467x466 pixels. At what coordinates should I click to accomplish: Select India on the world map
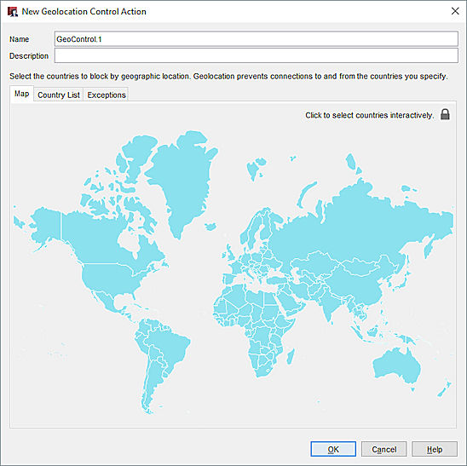click(x=329, y=304)
